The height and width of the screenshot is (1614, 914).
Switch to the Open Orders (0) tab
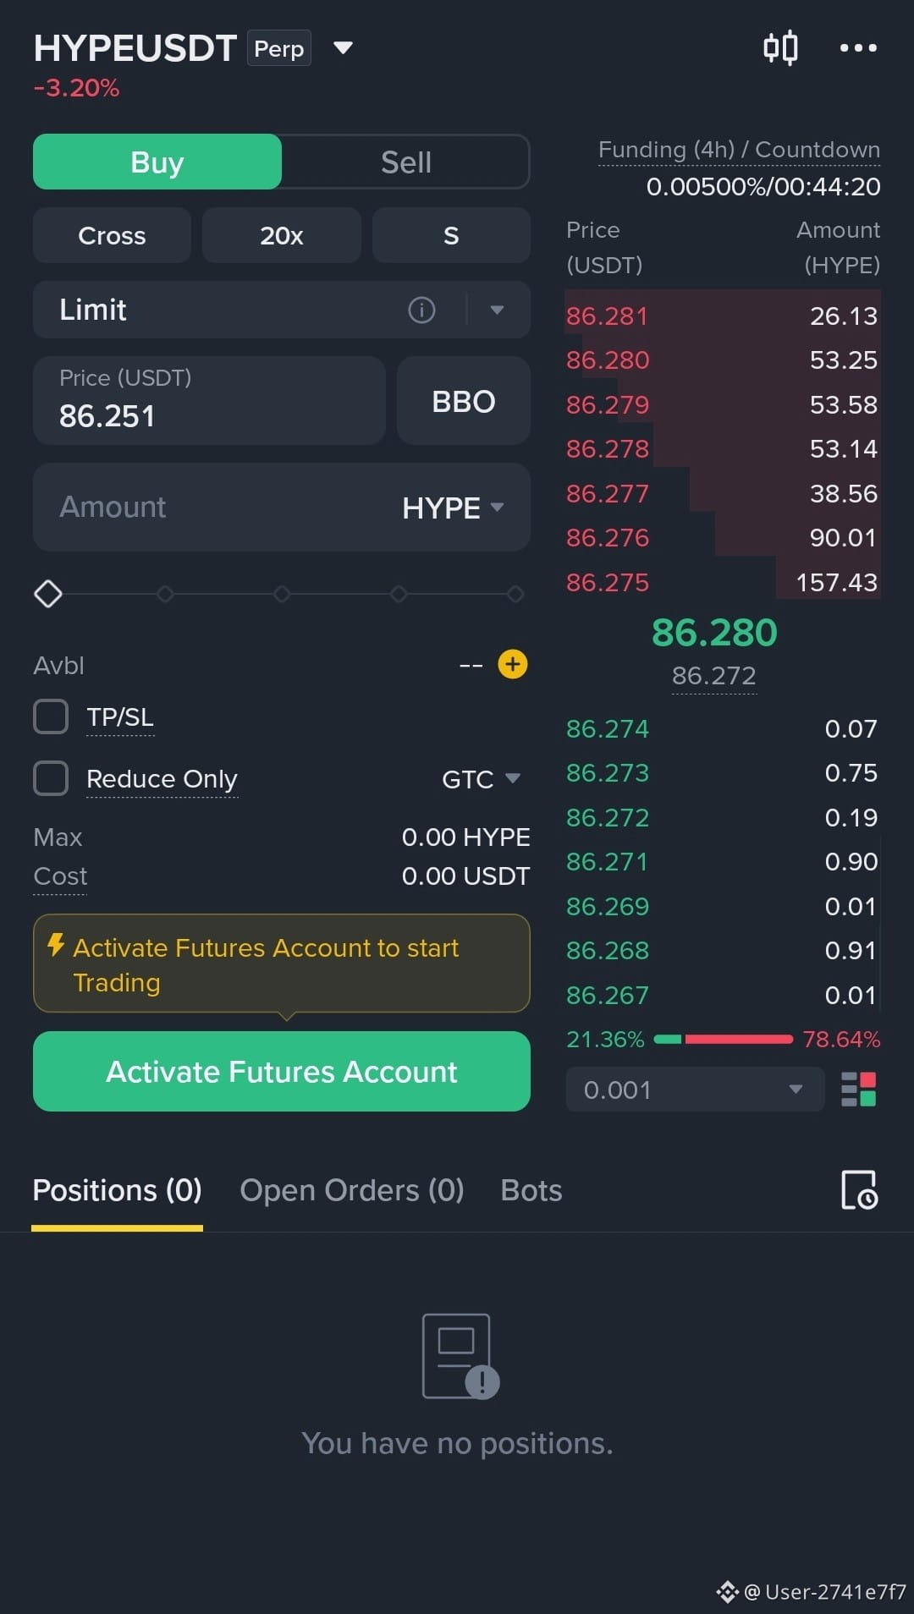point(352,1190)
